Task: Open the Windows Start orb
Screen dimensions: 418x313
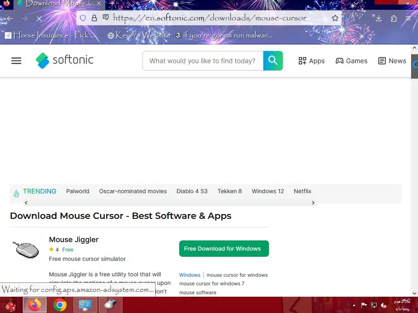Action: [10, 305]
